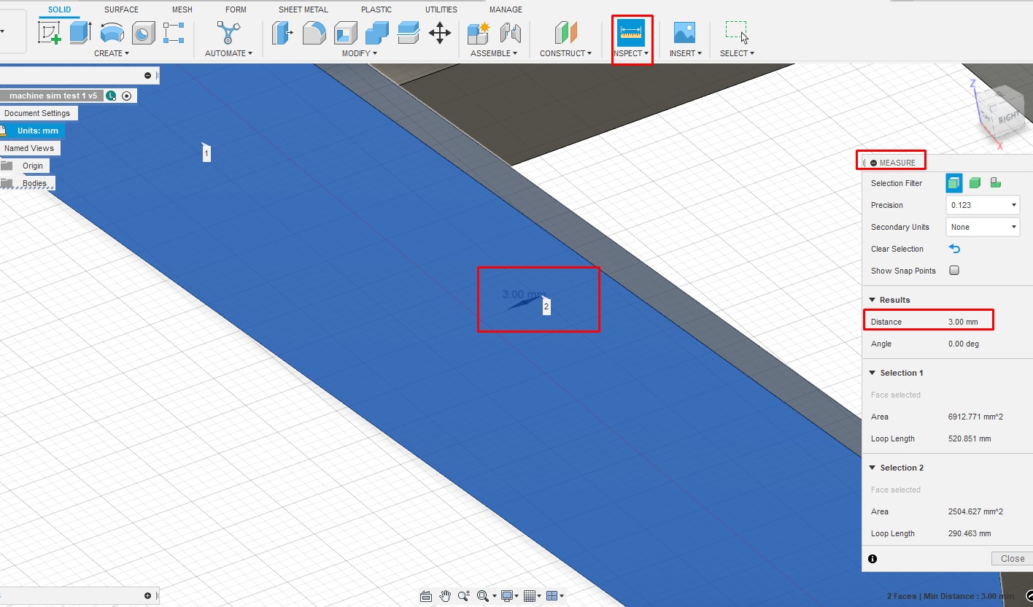Switch Selection Filter to bodies
The width and height of the screenshot is (1033, 607).
[x=975, y=182]
